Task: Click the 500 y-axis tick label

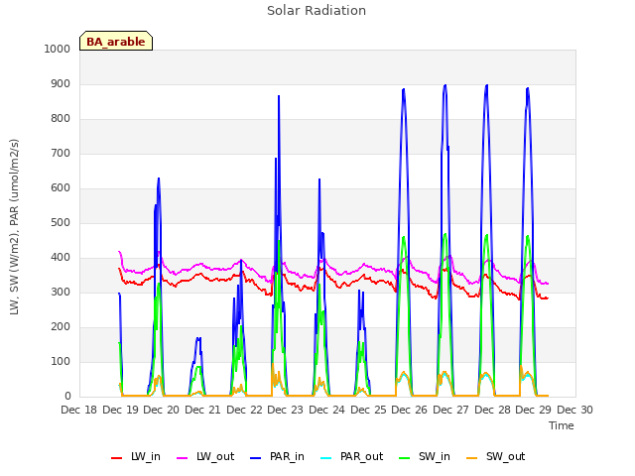Action: tap(61, 222)
